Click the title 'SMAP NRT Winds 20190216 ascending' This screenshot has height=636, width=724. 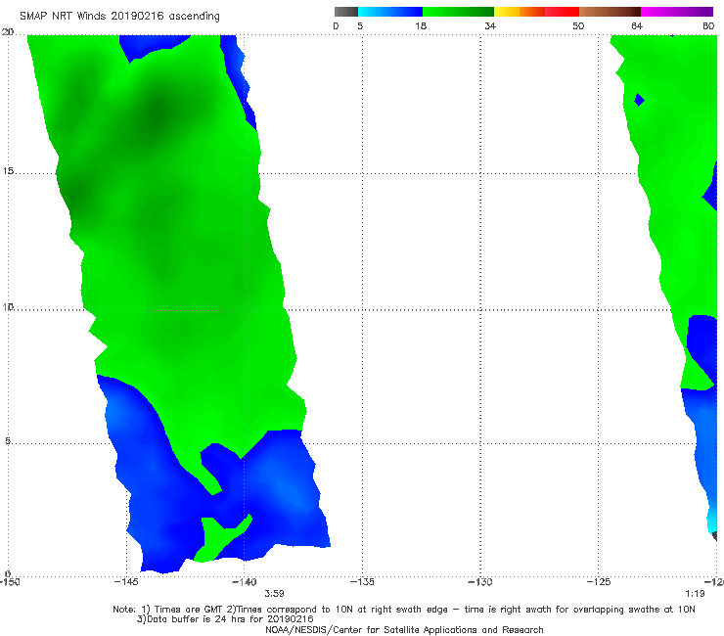pyautogui.click(x=119, y=17)
